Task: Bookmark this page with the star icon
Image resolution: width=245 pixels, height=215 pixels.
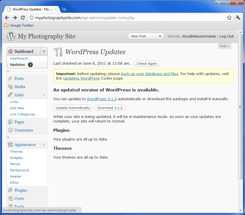Action: click(229, 17)
